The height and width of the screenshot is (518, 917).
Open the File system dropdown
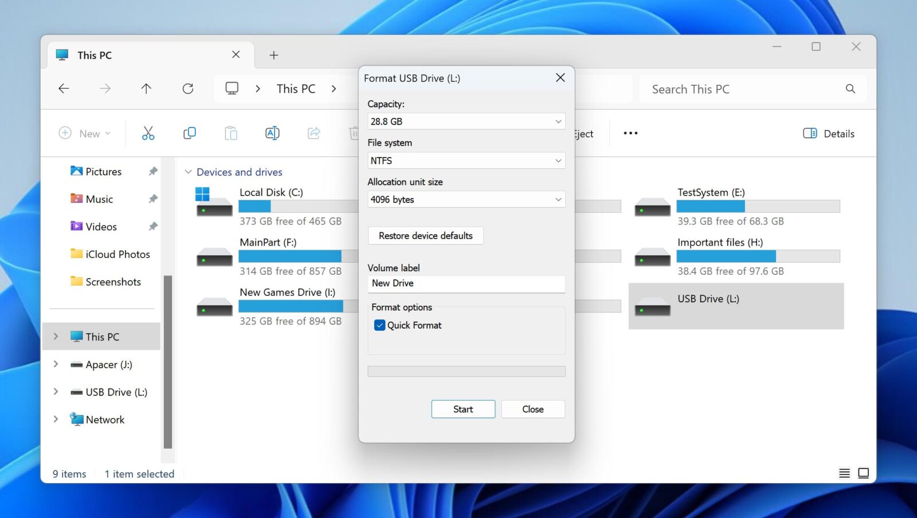click(466, 161)
